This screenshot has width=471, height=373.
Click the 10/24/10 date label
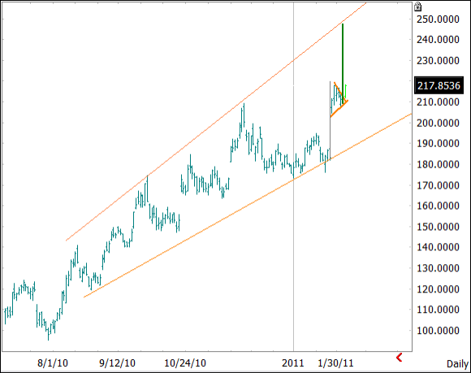tap(185, 363)
